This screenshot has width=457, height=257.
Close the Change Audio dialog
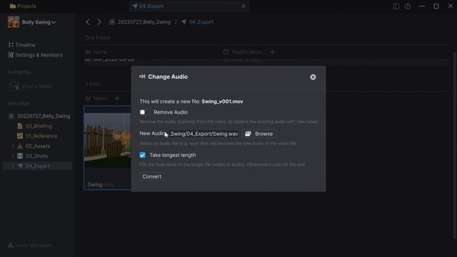313,77
